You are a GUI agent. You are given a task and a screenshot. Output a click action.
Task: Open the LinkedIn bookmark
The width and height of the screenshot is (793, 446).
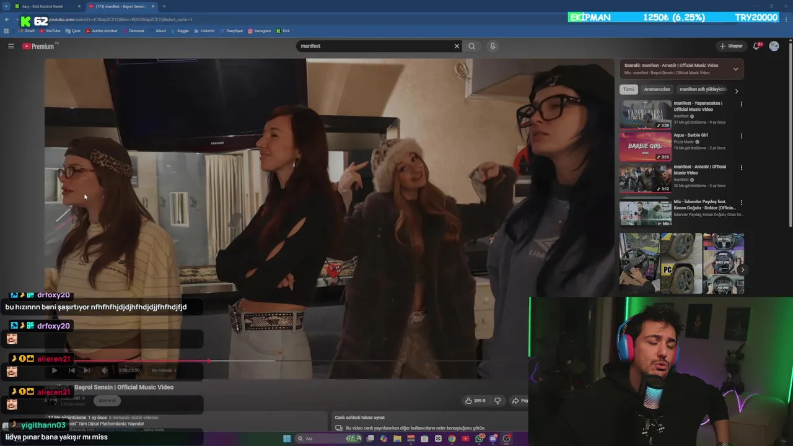click(x=204, y=31)
